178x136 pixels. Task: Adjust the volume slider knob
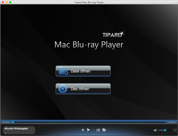(x=165, y=130)
